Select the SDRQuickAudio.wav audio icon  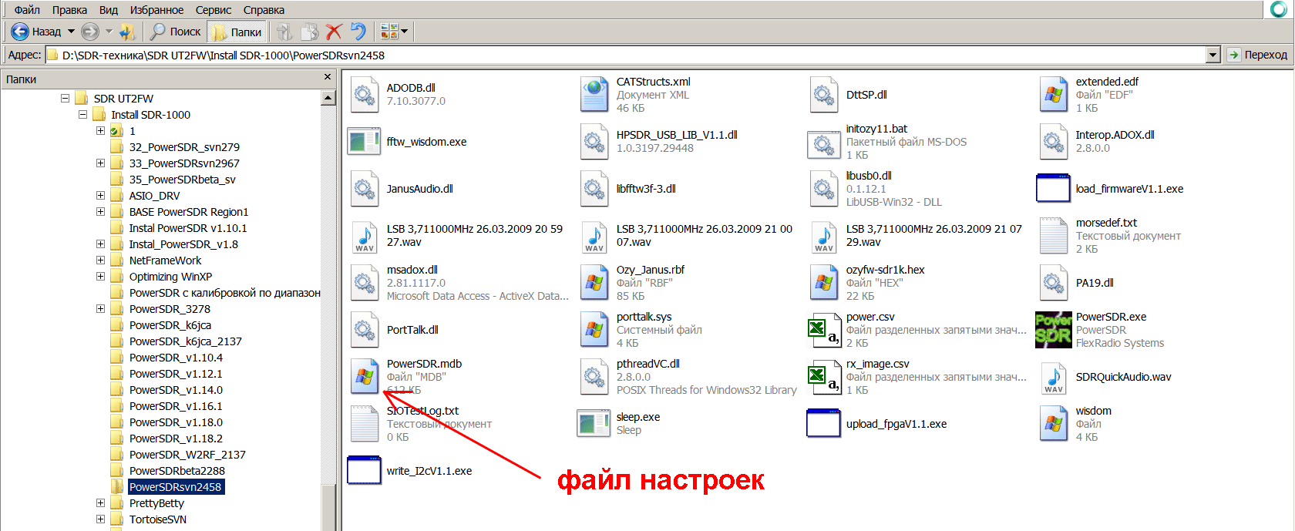click(x=1054, y=377)
